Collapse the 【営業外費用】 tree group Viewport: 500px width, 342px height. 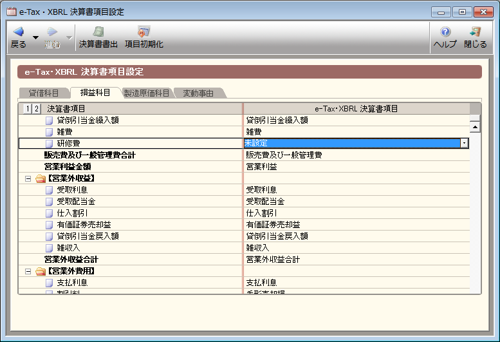click(28, 271)
